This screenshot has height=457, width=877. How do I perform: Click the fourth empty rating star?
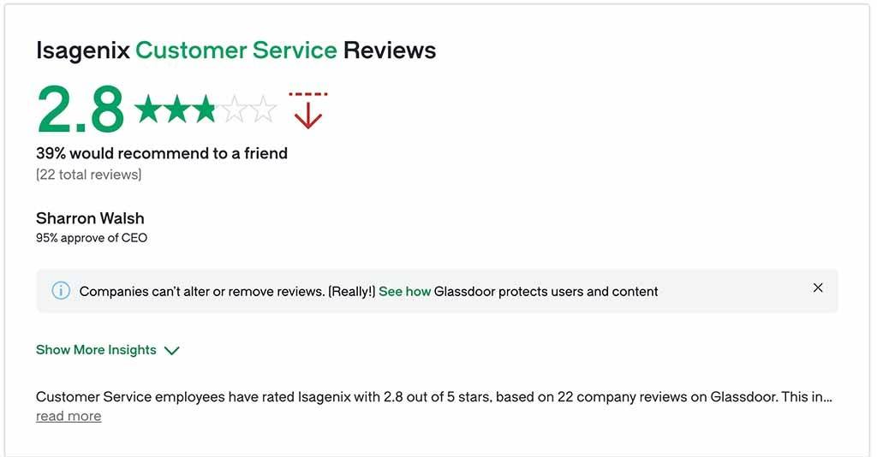pyautogui.click(x=234, y=109)
